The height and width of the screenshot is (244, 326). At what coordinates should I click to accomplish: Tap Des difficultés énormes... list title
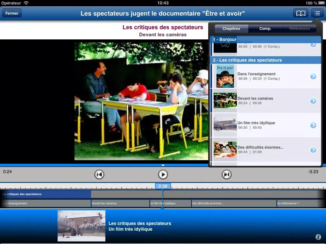tap(260, 147)
